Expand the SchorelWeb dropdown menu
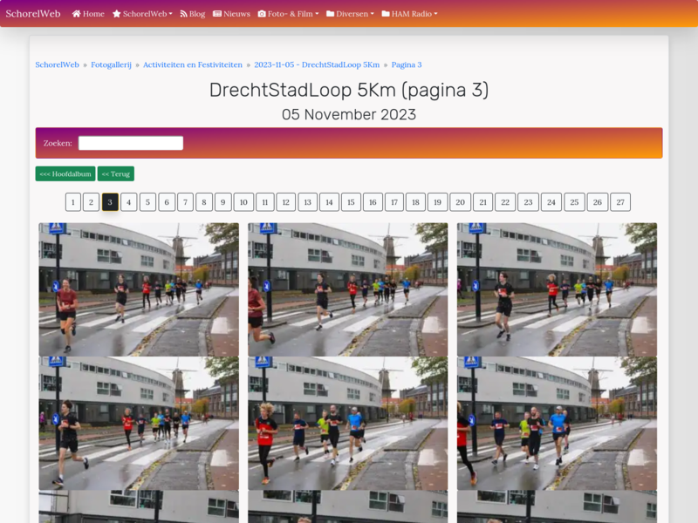 (x=142, y=14)
